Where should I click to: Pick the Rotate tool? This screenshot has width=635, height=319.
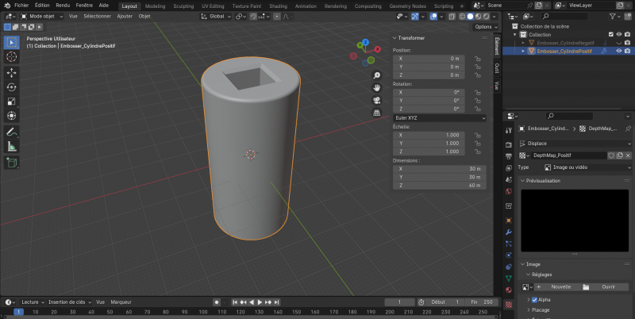tap(12, 87)
